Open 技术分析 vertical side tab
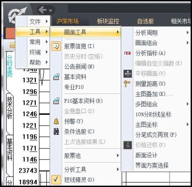Screen dimensions: 192x187 (x=10, y=108)
